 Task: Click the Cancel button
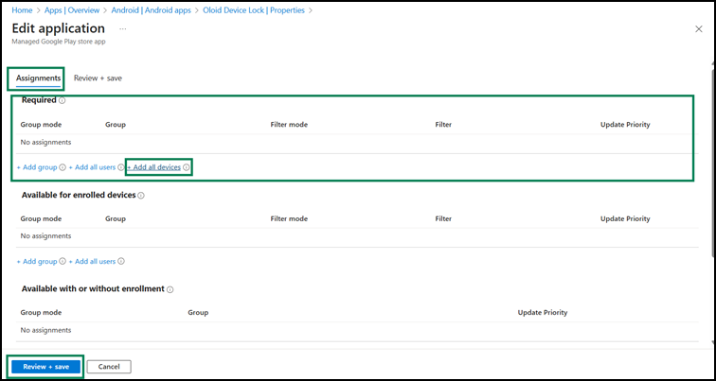[x=109, y=367]
